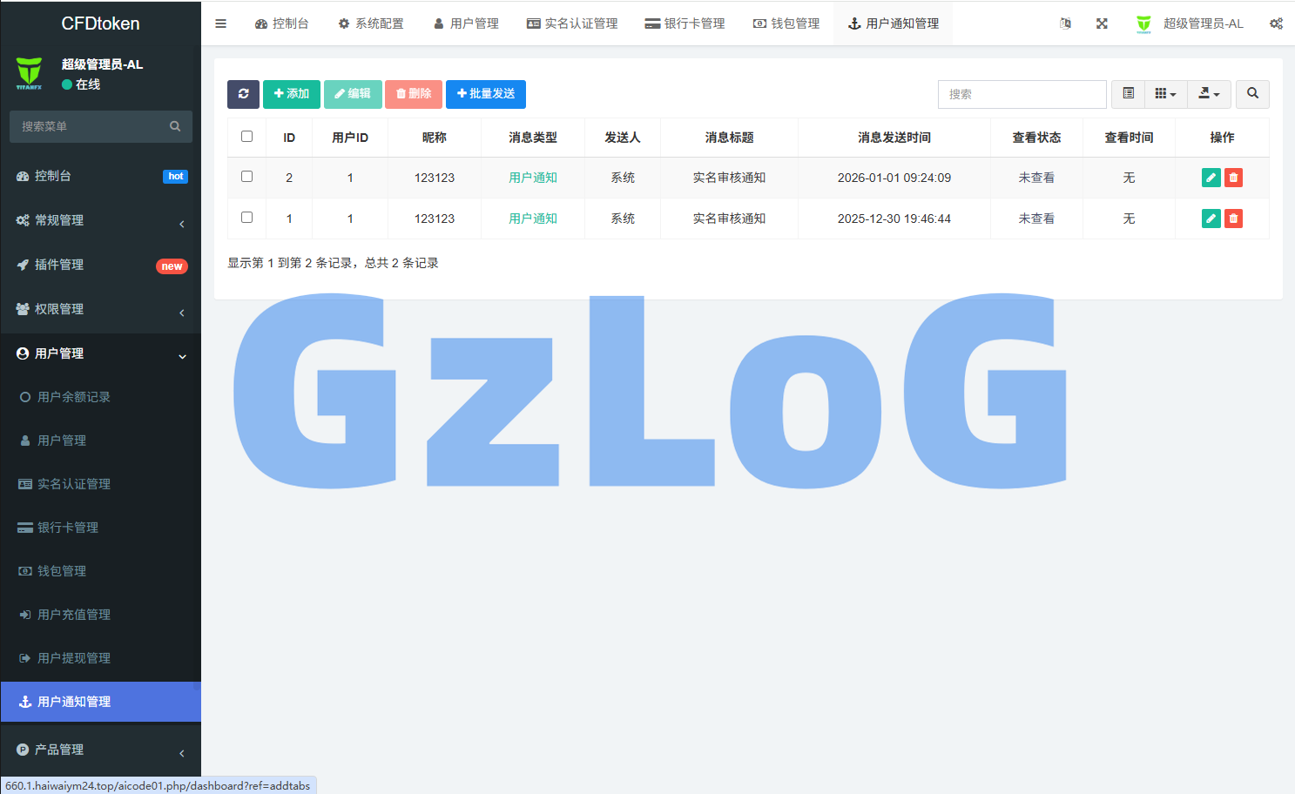Click the green edit icon for record ID 2
This screenshot has height=794, width=1295.
click(1211, 178)
